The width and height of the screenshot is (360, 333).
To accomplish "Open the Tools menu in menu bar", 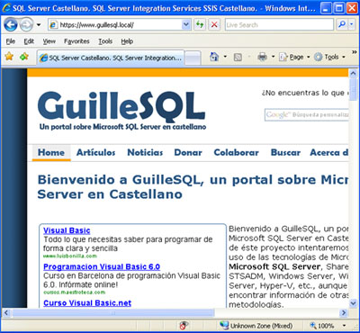I will click(105, 41).
